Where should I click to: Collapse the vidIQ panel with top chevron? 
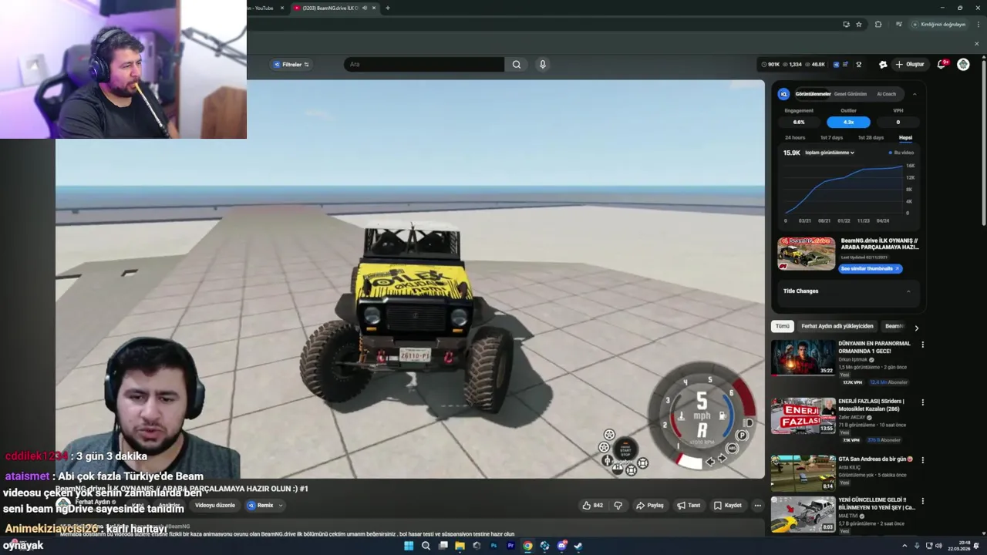click(915, 94)
